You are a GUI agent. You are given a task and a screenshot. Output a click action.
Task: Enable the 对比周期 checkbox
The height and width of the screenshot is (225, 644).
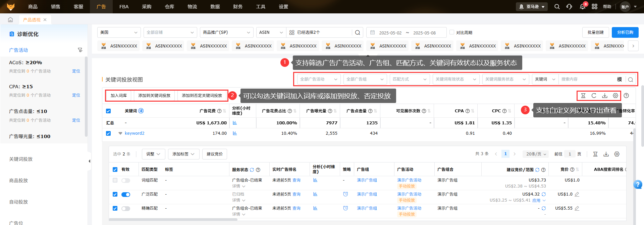tap(452, 32)
